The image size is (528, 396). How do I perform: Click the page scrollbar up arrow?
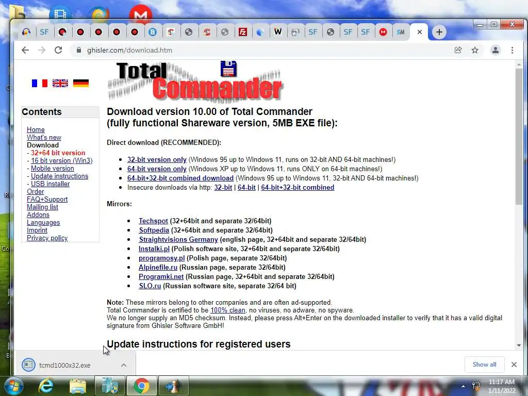(519, 64)
